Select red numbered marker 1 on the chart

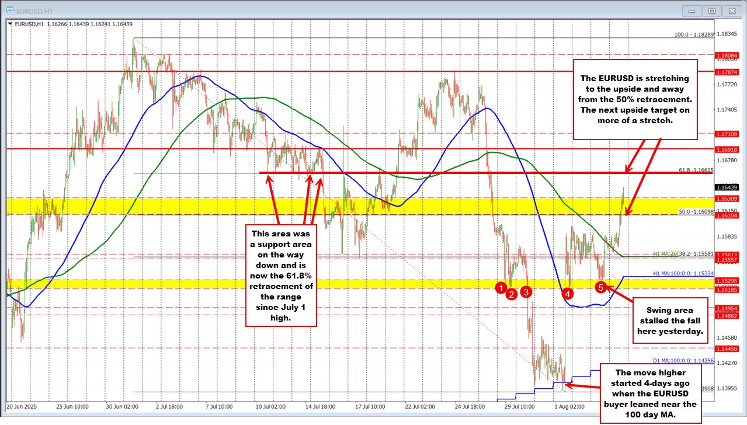(501, 287)
